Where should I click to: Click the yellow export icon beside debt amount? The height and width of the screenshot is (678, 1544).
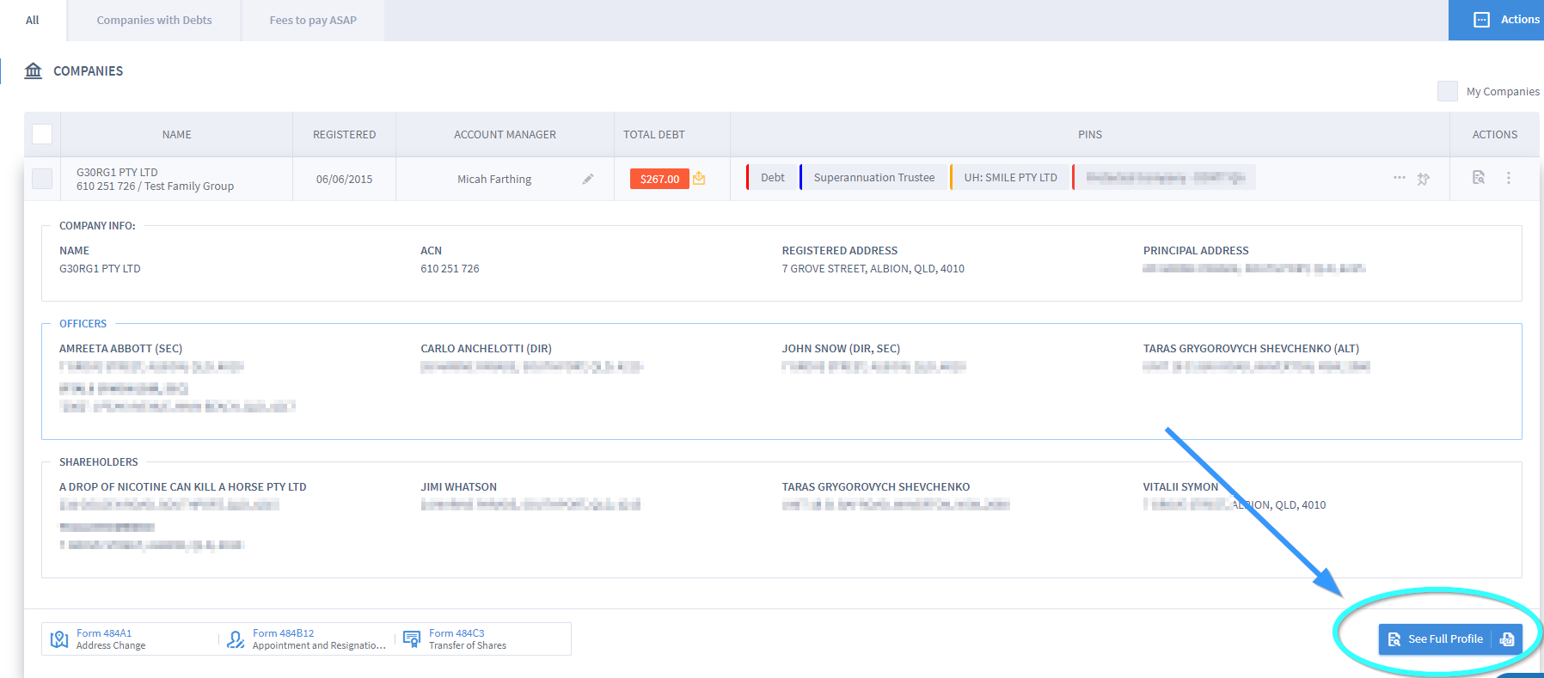coord(699,178)
